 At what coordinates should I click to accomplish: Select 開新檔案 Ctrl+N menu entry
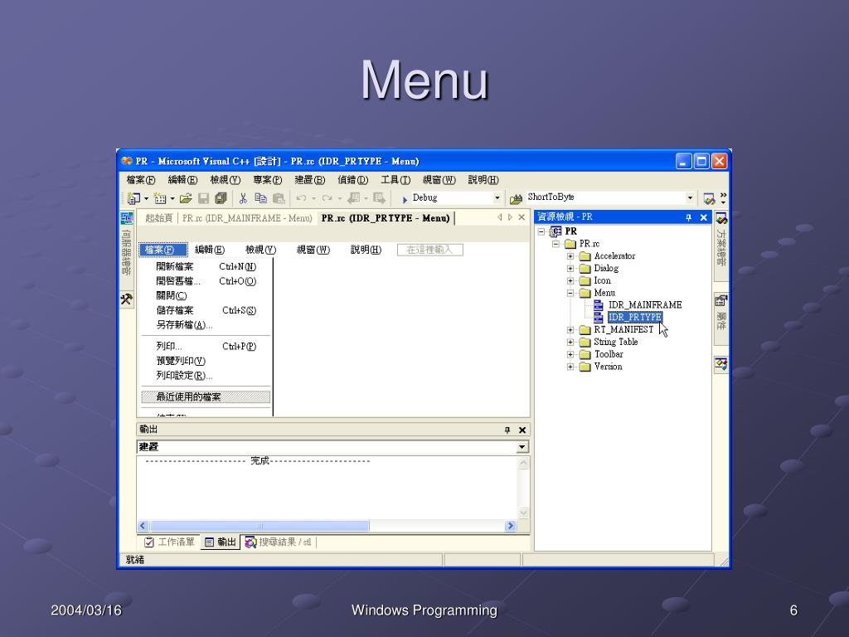206,266
